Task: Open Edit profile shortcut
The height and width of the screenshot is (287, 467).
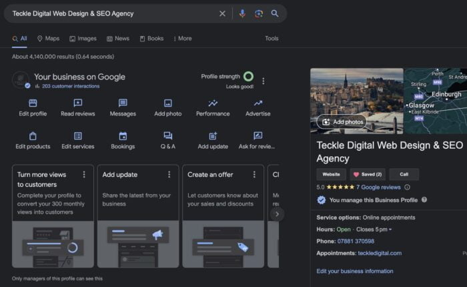Action: (33, 108)
